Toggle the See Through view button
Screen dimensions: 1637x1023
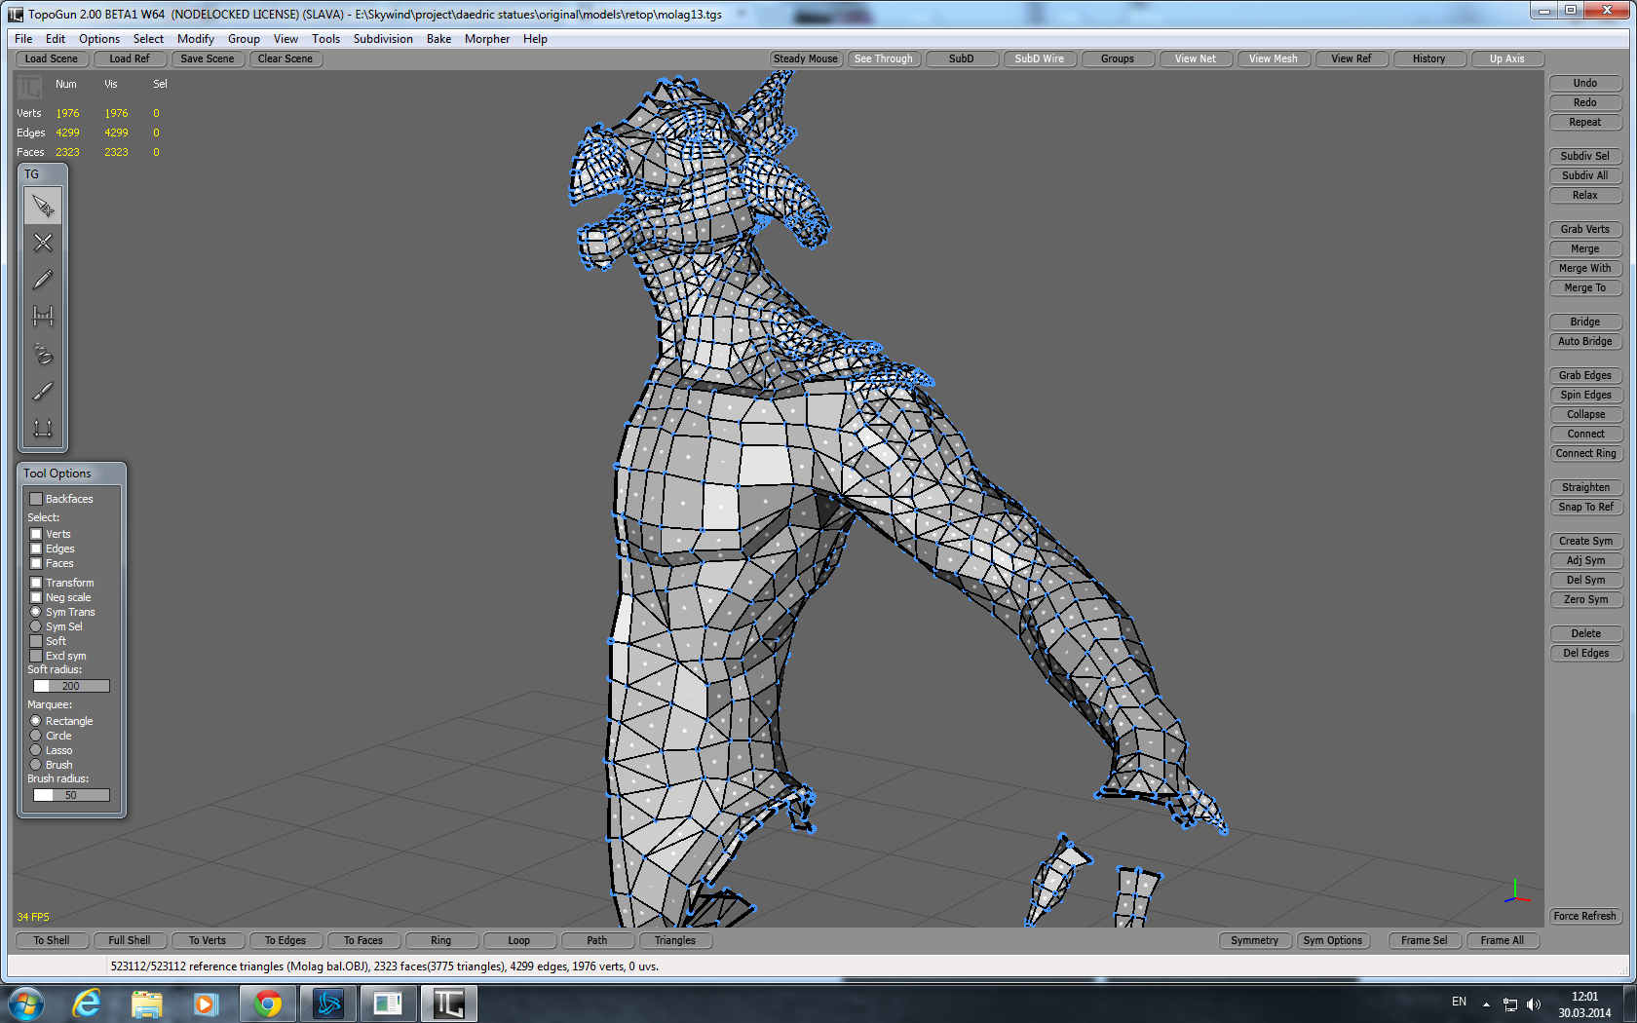tap(884, 58)
